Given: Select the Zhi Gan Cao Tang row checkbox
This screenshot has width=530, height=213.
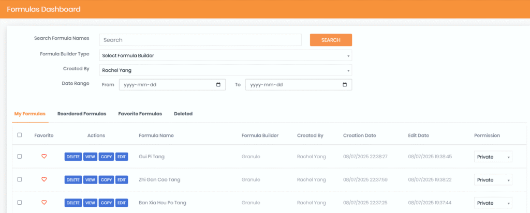Looking at the screenshot, I should tap(20, 179).
